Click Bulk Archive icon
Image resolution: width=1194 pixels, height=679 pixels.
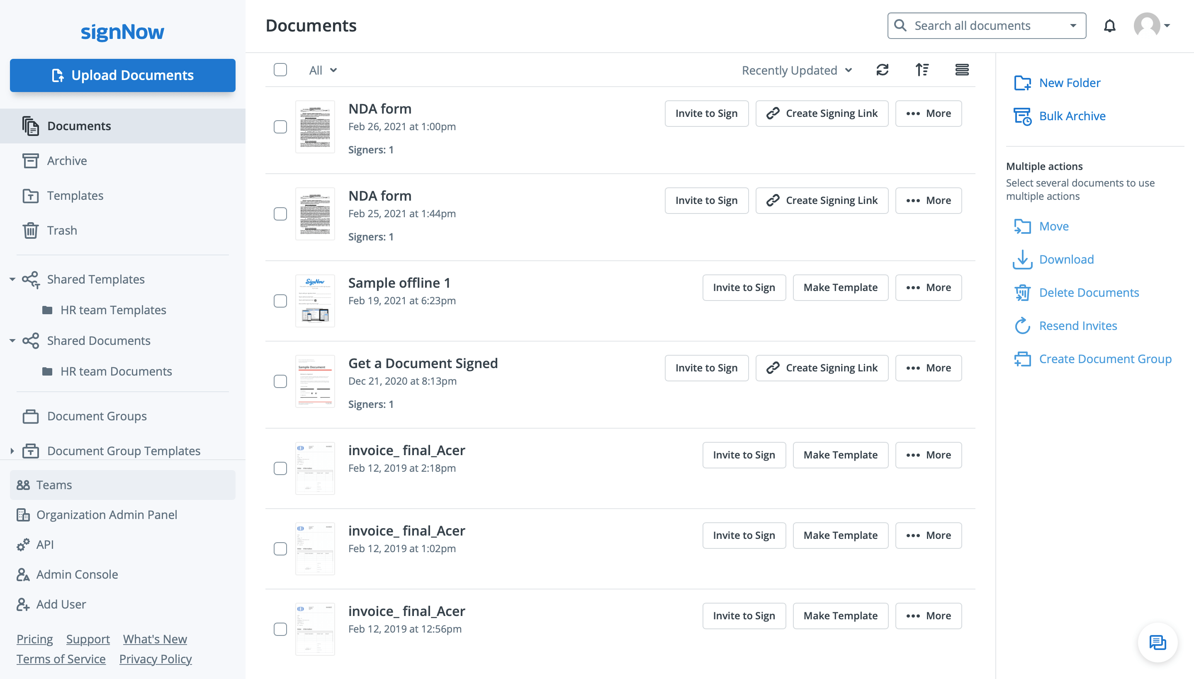coord(1022,116)
